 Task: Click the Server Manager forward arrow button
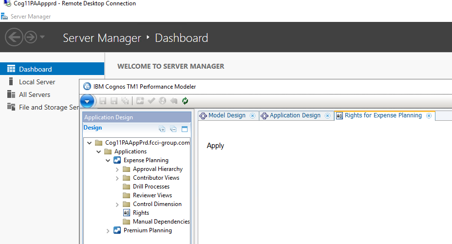point(31,37)
